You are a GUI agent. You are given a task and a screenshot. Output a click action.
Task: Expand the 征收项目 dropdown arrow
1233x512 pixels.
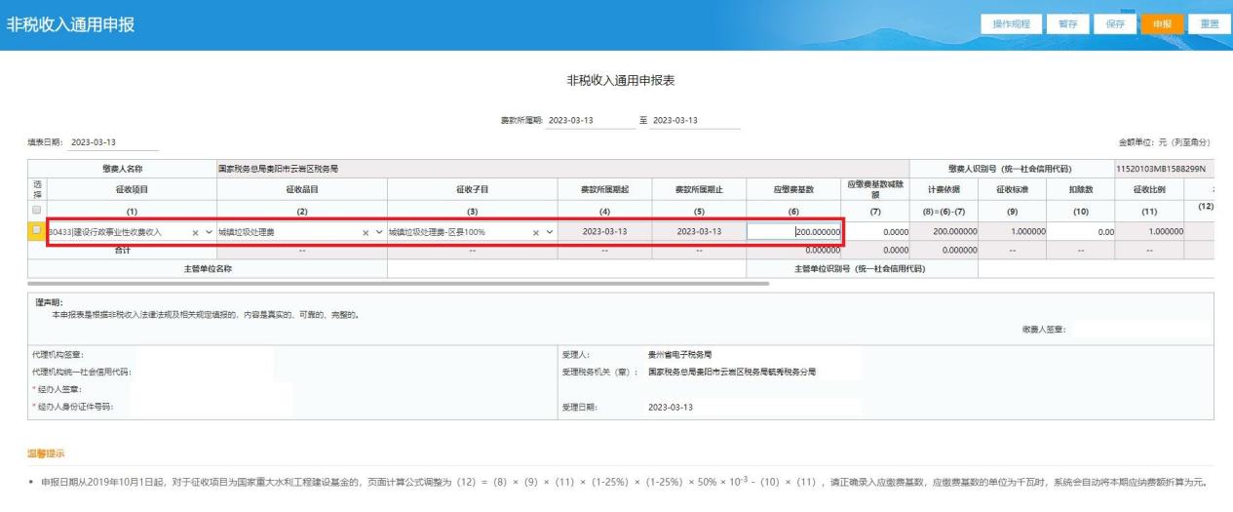pos(209,232)
